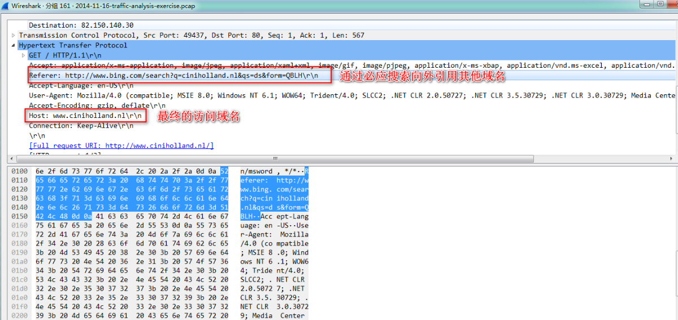Expand the Transmission Control Protocol tree node

(x=14, y=36)
